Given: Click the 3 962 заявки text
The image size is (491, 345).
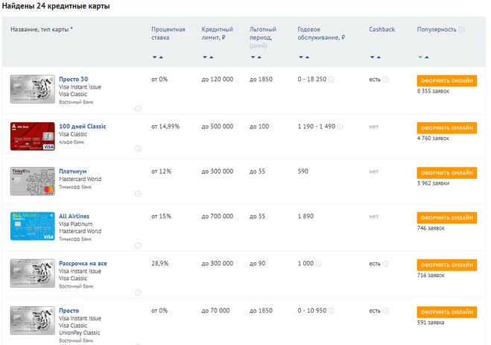Looking at the screenshot, I should point(433,183).
